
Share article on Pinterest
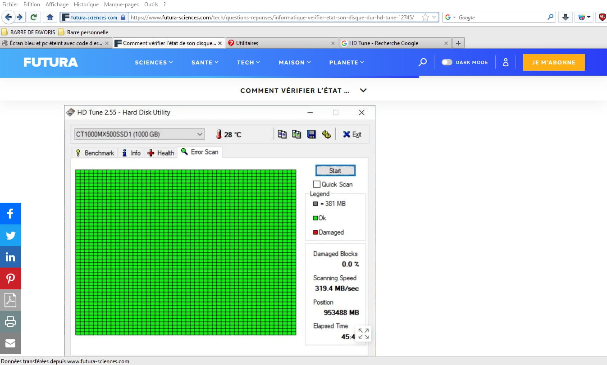pos(10,278)
